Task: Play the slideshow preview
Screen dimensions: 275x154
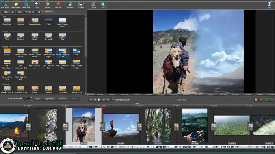Action: (x=99, y=100)
